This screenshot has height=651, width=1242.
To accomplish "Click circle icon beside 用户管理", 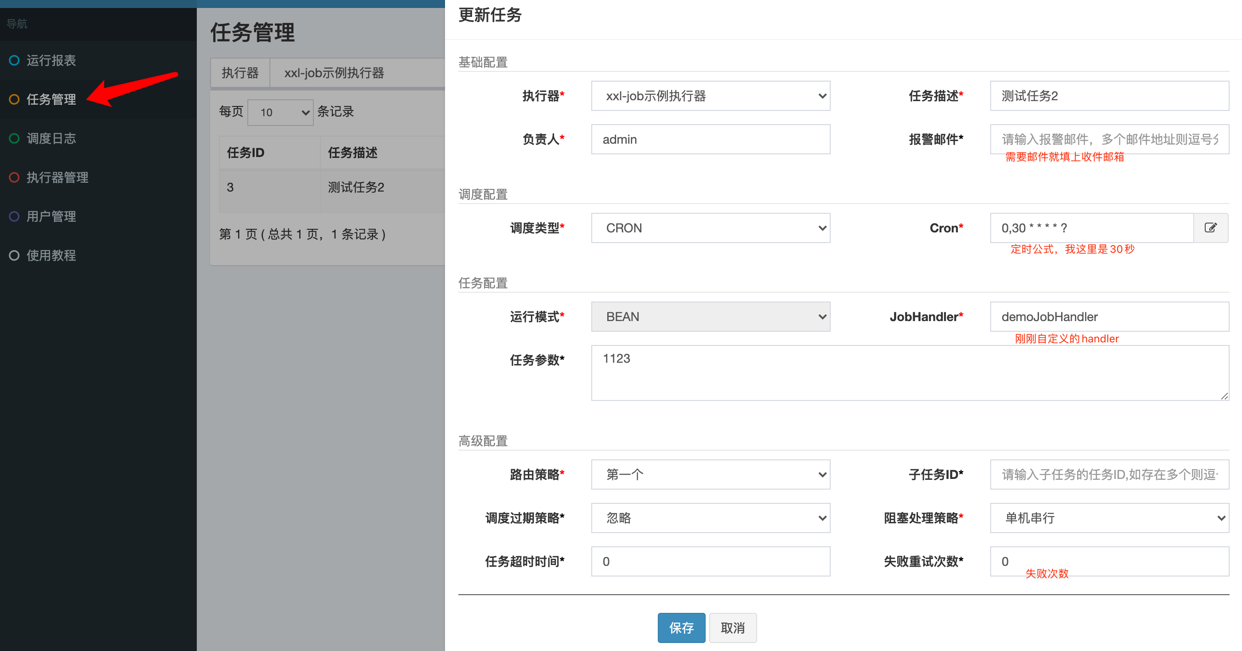I will pyautogui.click(x=15, y=216).
